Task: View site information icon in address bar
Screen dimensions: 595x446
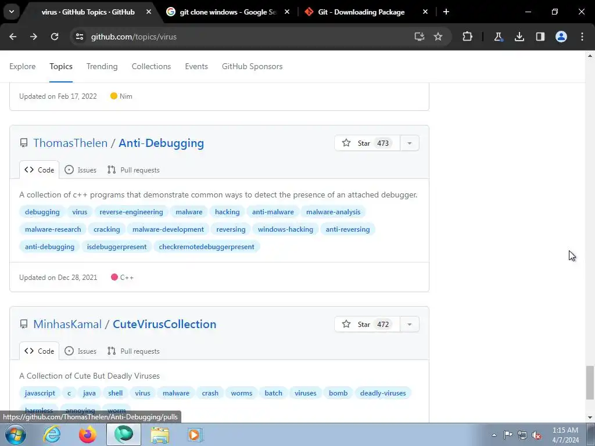Action: [x=80, y=37]
